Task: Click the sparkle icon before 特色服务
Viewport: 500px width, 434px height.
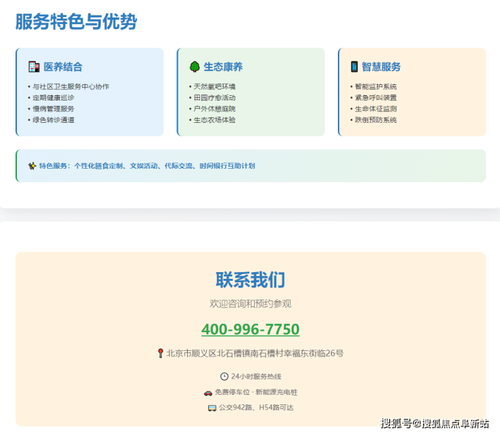Action: [x=32, y=166]
